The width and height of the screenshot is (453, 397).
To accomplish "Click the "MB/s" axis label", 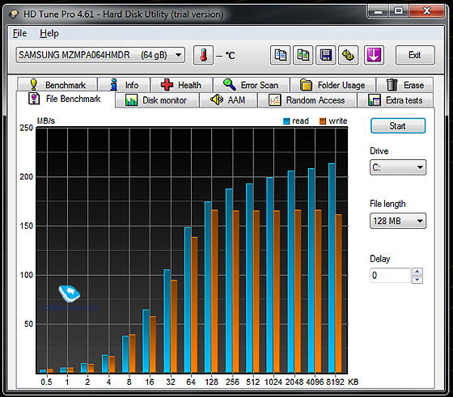I will click(46, 120).
